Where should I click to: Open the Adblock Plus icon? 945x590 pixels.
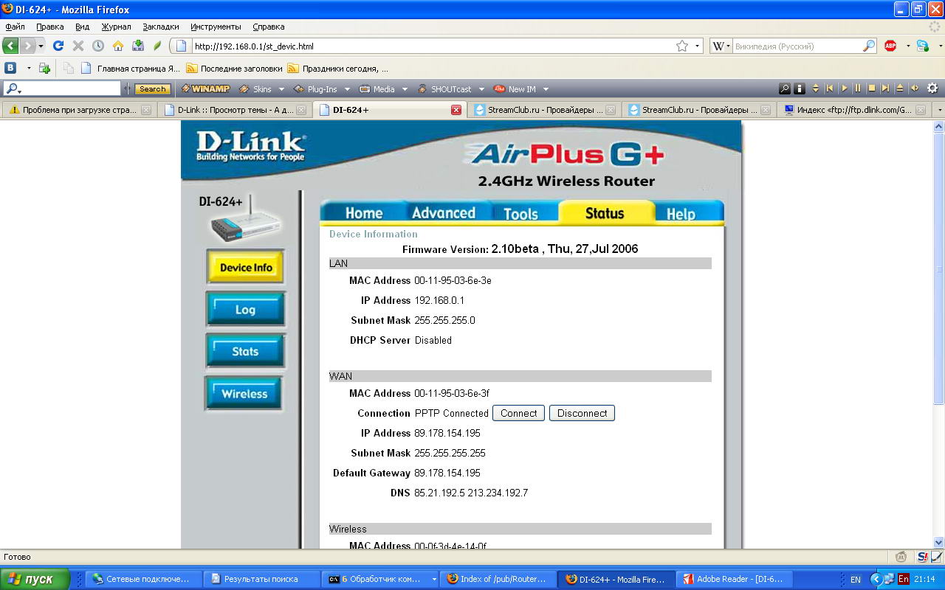(890, 46)
